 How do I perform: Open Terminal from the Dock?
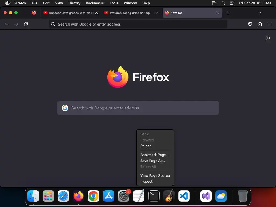(154, 196)
